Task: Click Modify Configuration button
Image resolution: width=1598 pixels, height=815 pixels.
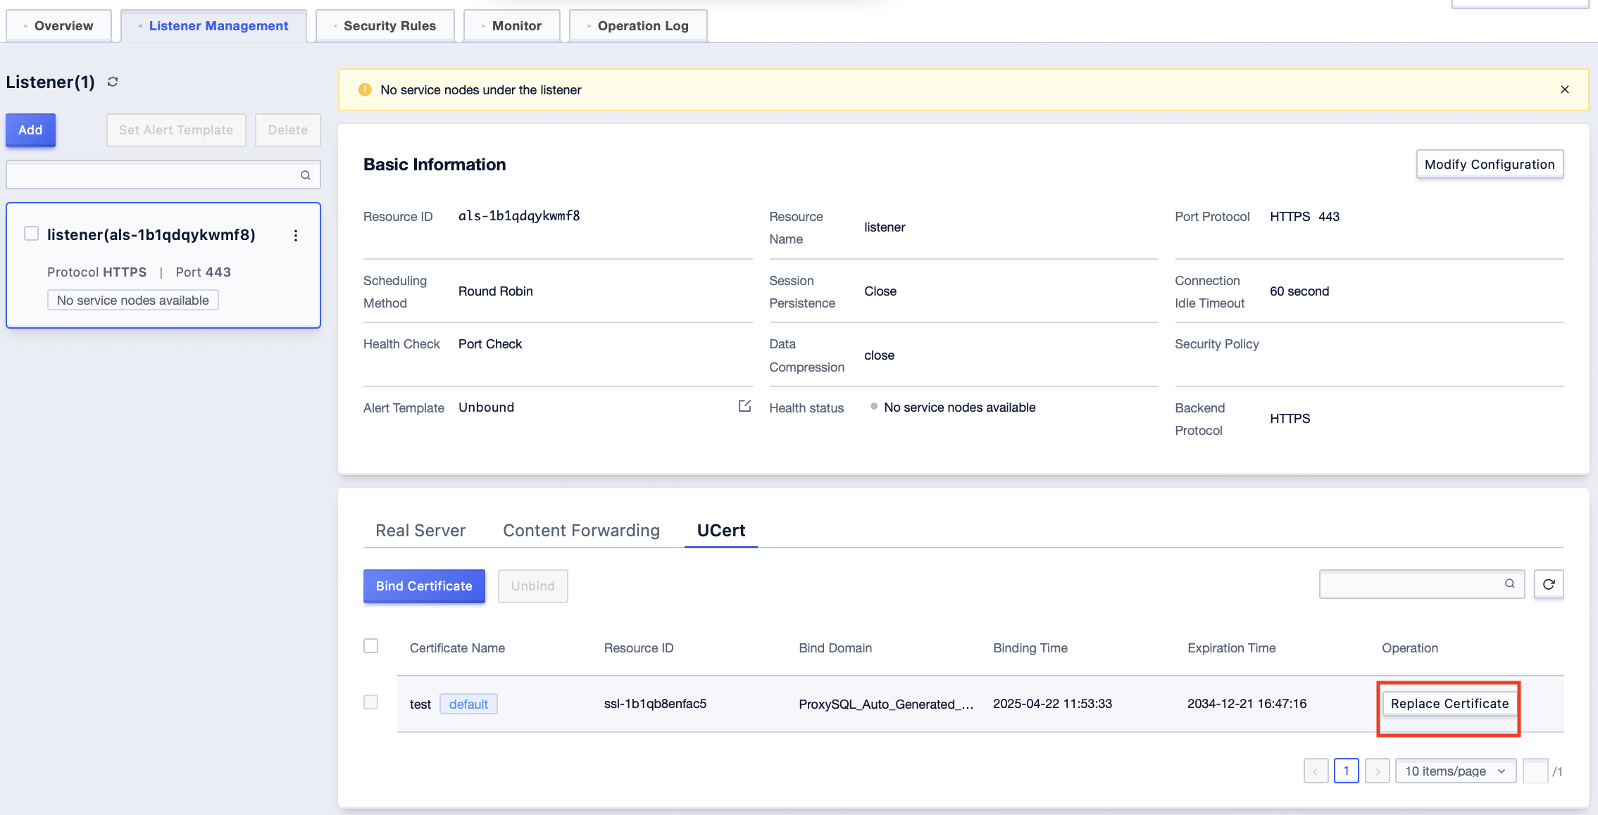Action: (x=1489, y=165)
